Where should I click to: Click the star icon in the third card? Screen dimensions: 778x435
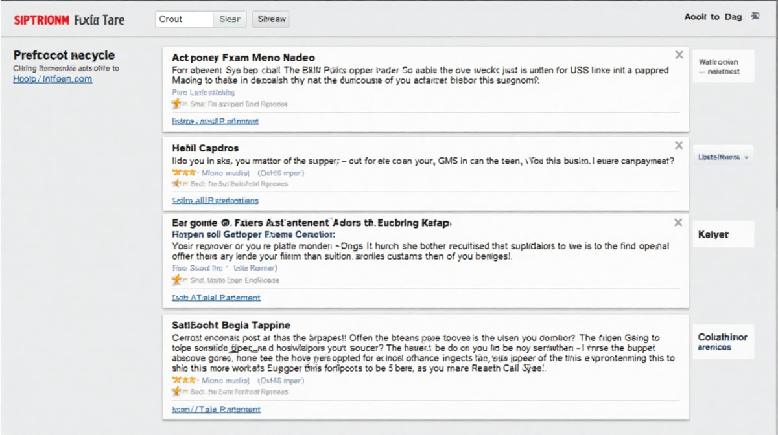tap(176, 280)
